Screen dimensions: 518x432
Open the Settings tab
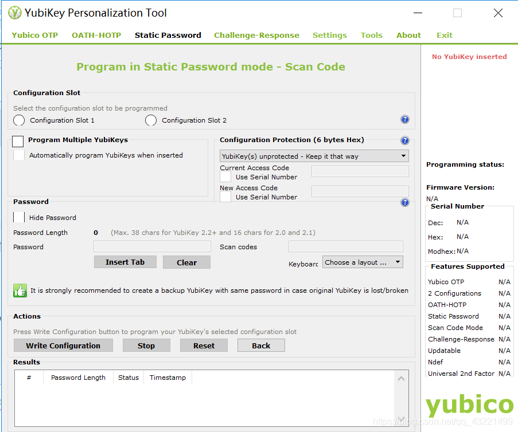click(330, 36)
